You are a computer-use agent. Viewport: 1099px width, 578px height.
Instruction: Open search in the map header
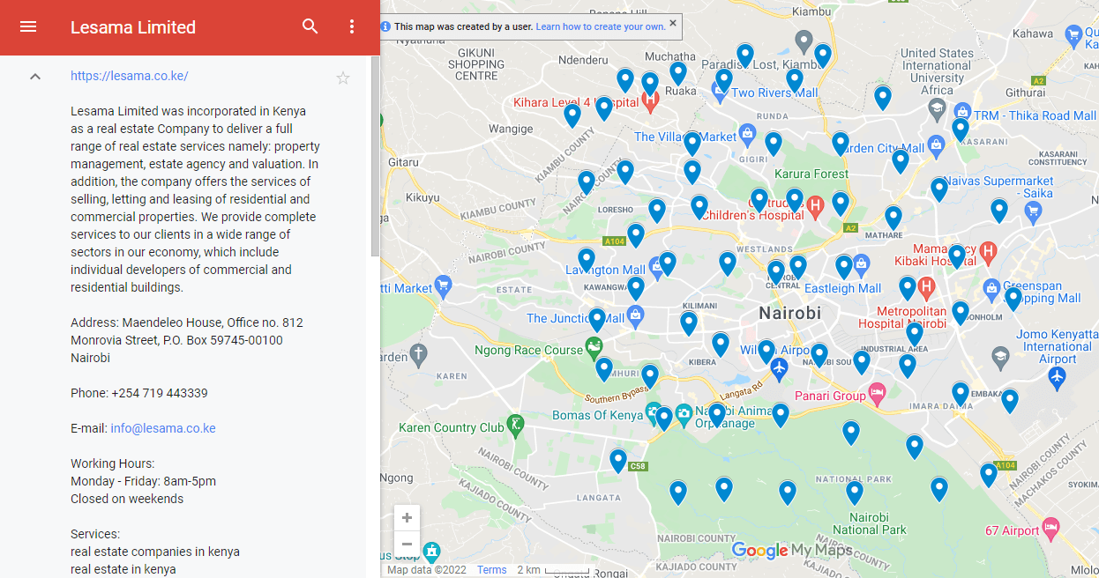tap(310, 26)
